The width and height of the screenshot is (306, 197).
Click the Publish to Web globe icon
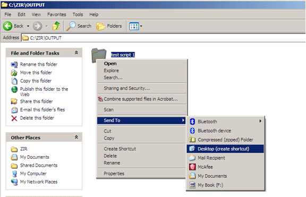pos(14,89)
